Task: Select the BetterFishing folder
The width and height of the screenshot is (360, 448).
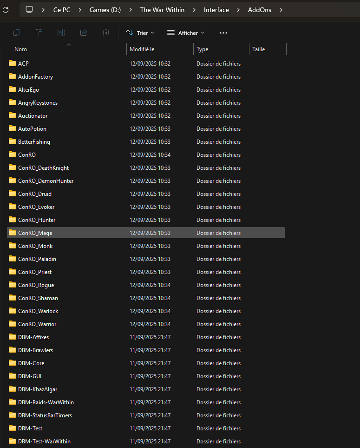Action: pyautogui.click(x=34, y=142)
